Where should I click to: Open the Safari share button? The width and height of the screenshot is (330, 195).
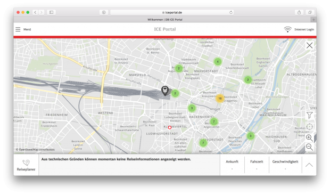299,12
